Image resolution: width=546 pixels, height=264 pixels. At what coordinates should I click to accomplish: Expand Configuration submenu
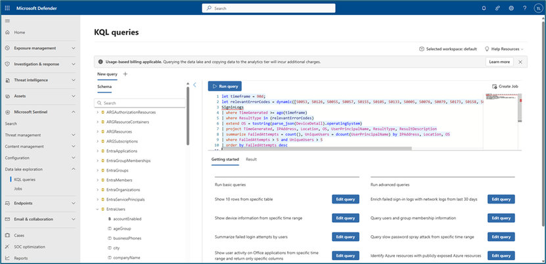click(74, 158)
